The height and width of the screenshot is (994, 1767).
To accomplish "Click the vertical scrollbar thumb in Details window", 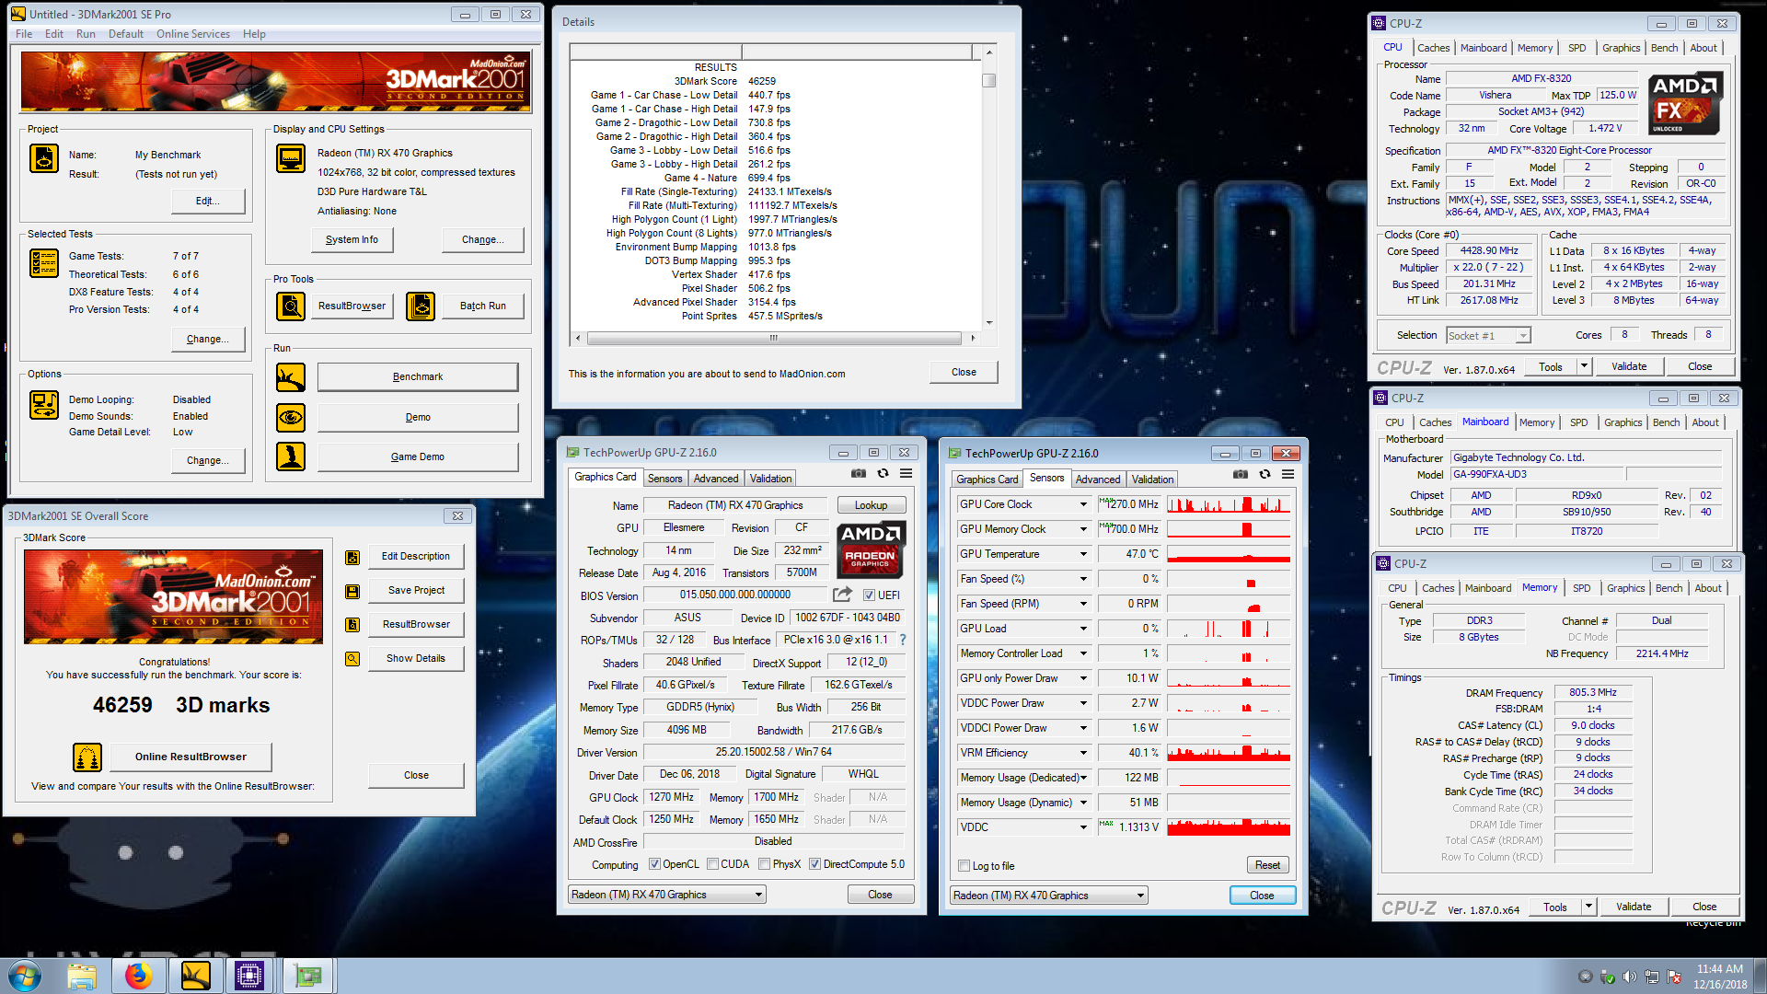I will (x=989, y=80).
